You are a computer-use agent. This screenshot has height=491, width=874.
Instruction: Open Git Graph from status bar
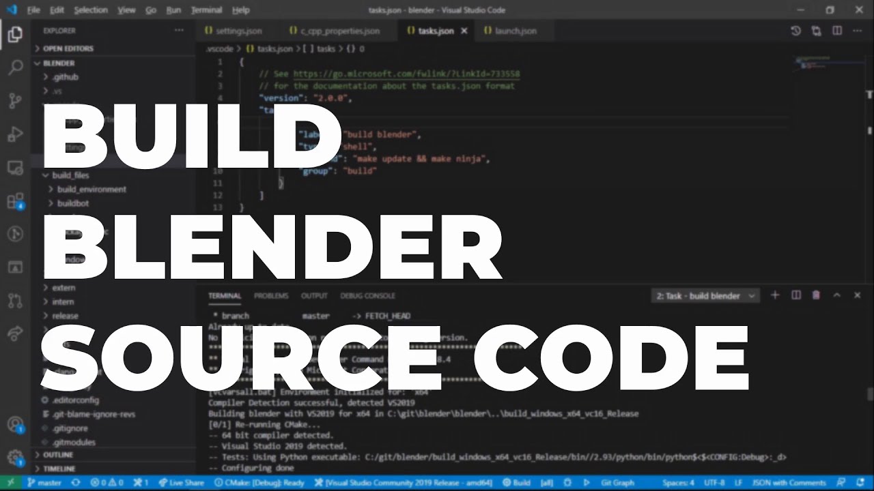(617, 483)
